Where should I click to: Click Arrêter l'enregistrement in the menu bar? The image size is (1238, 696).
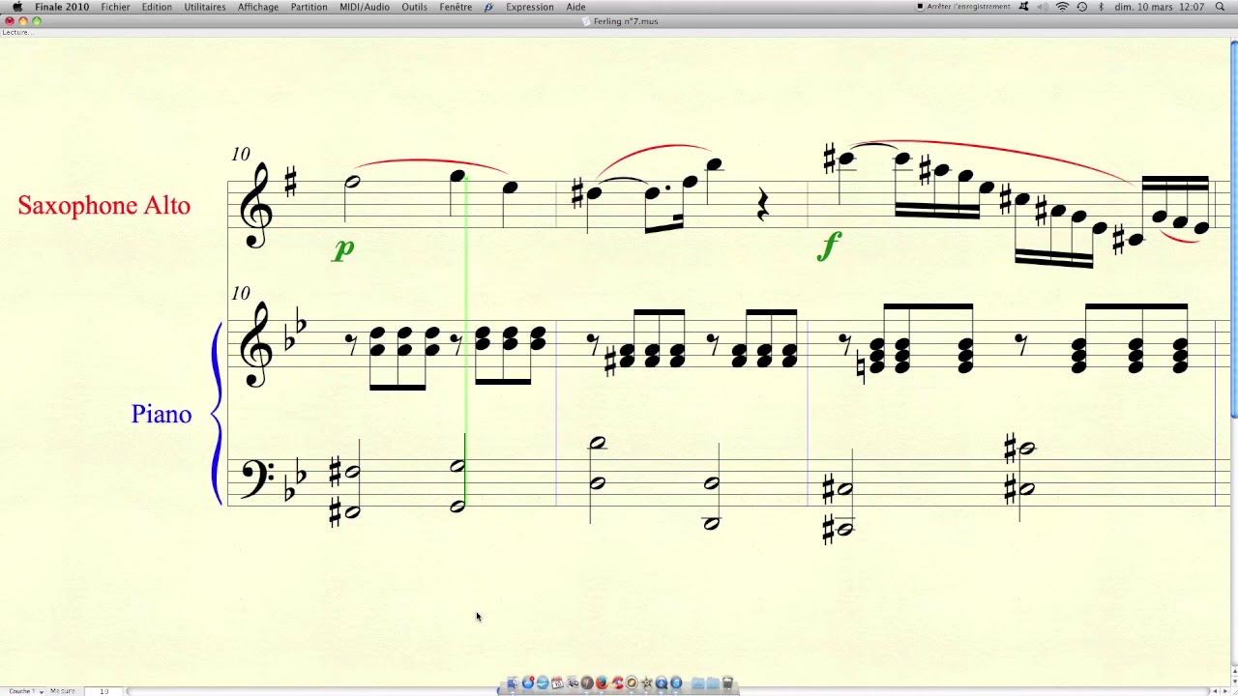963,7
